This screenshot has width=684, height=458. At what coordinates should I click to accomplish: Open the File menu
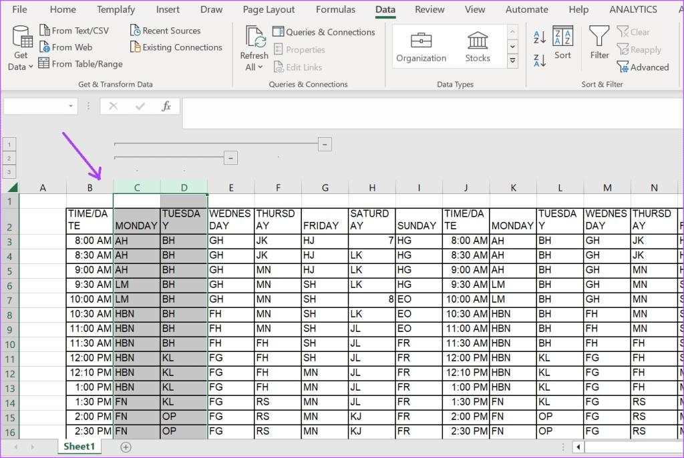[19, 9]
